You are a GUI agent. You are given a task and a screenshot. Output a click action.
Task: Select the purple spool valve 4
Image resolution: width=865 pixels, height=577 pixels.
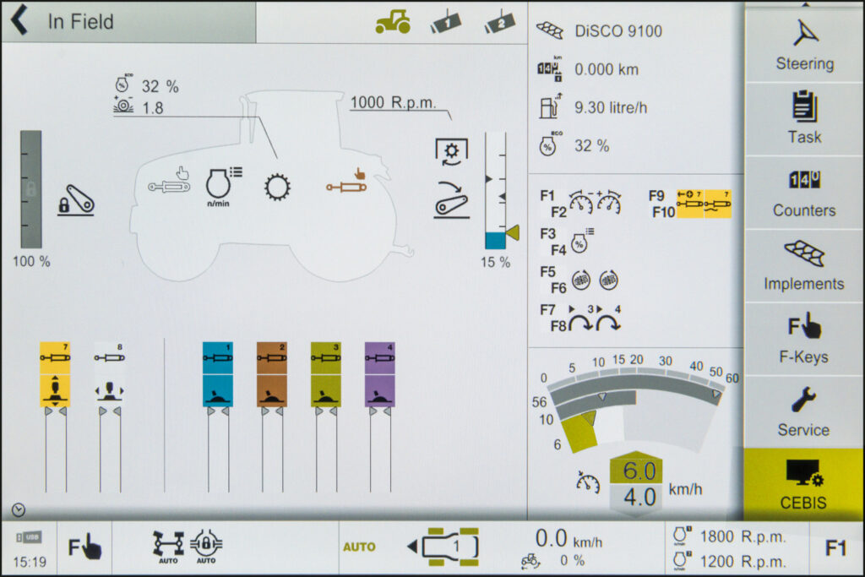[379, 374]
